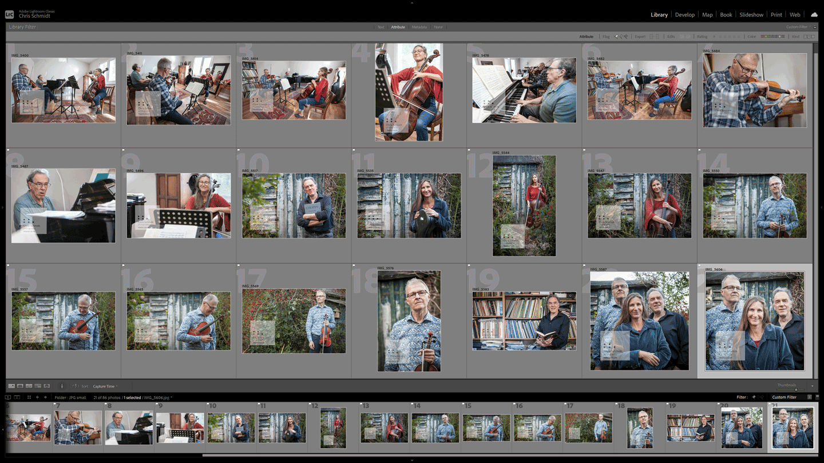Viewport: 824px width, 463px height.
Task: Click the cloud sync status icon
Action: point(814,15)
